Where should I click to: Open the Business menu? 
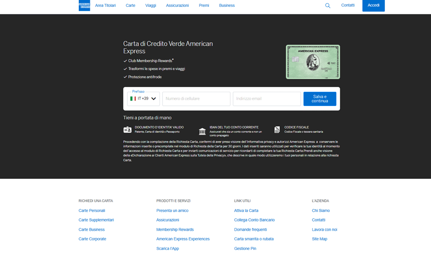point(227,6)
